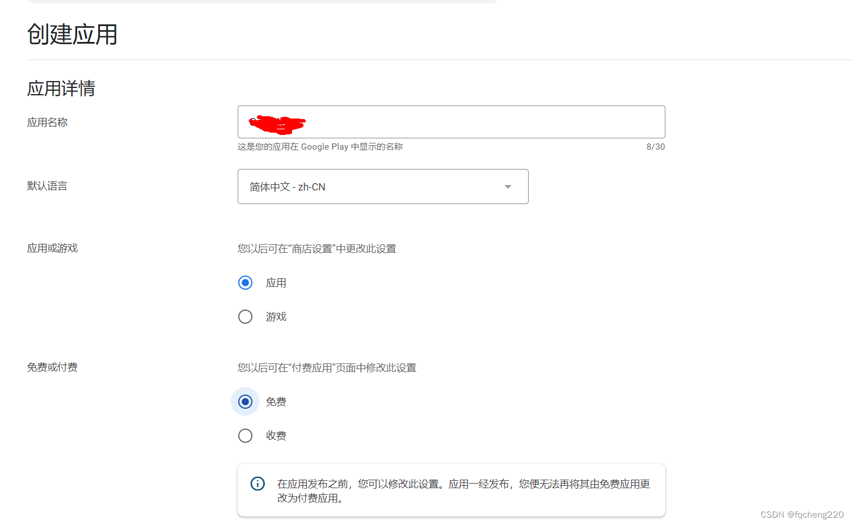
Task: Select the 游戏 radio button
Action: (x=245, y=316)
